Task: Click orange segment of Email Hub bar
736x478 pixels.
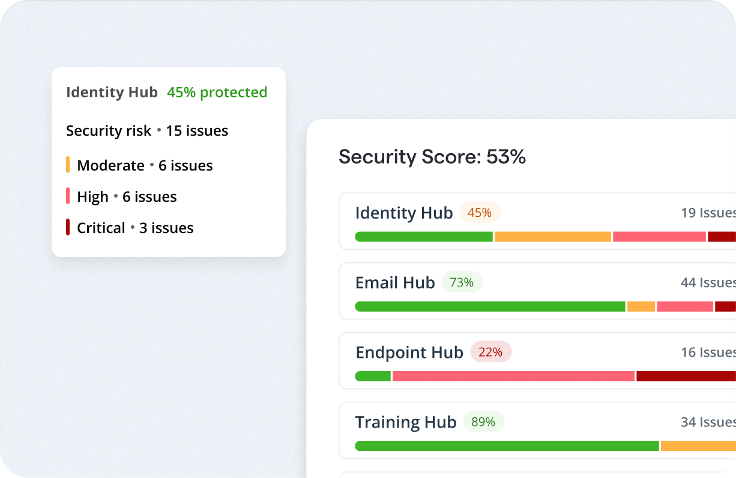Action: click(641, 306)
